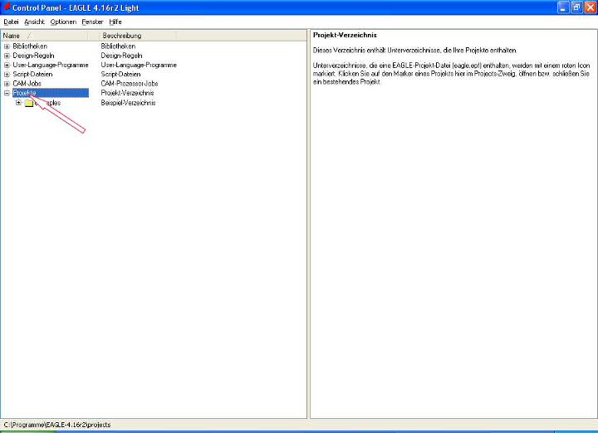
Task: Select the Bibliotheken tree entry
Action: 30,46
